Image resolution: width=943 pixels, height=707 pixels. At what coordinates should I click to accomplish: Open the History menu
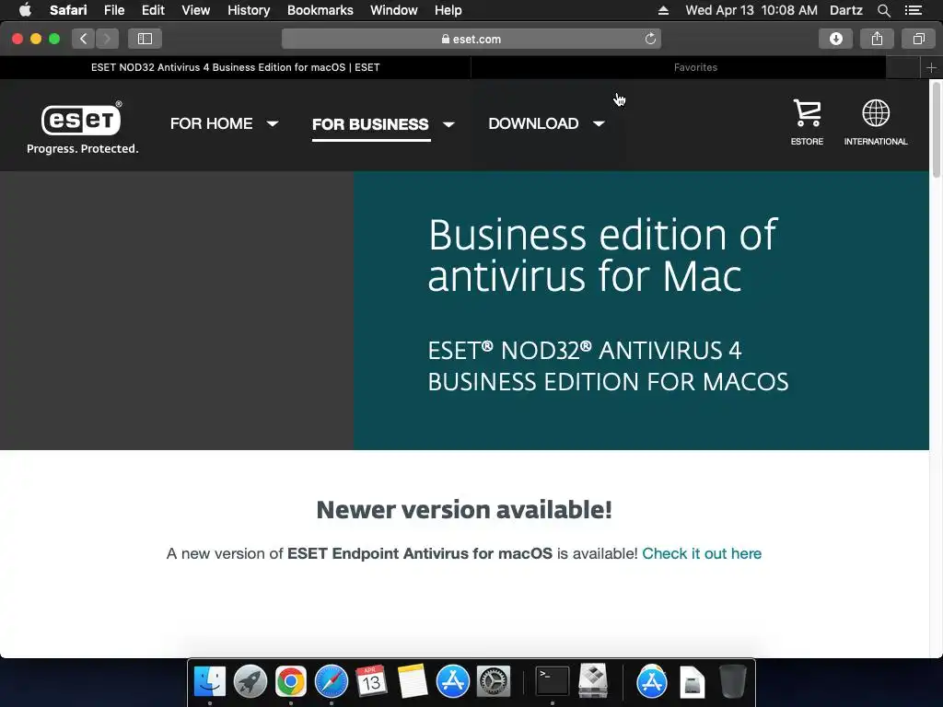tap(249, 10)
